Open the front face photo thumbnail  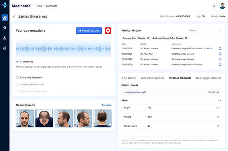click(x=25, y=119)
